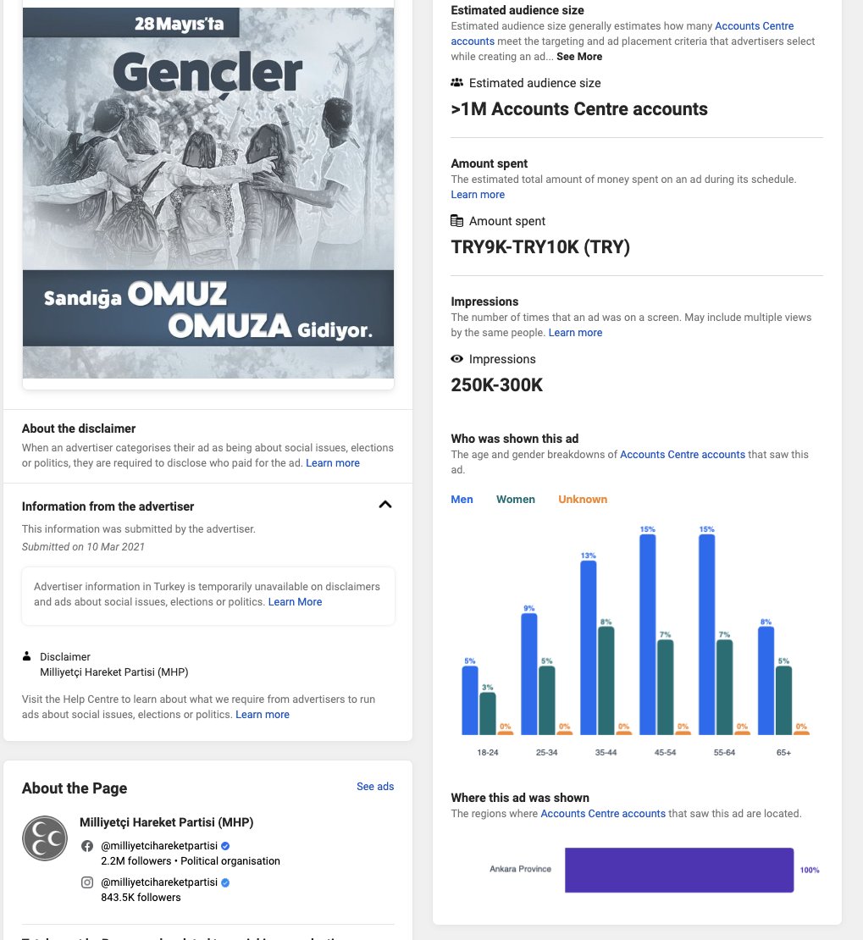
Task: Click the Impressions eye icon
Action: tap(457, 358)
